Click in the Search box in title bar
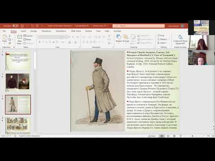The width and height of the screenshot is (215, 161). (139, 26)
